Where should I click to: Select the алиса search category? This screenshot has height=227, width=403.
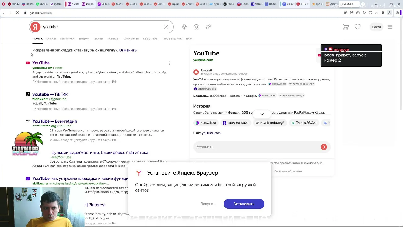(x=51, y=38)
